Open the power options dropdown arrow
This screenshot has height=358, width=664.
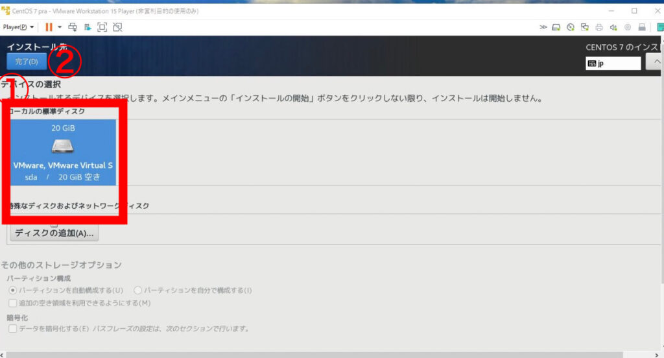pyautogui.click(x=60, y=27)
